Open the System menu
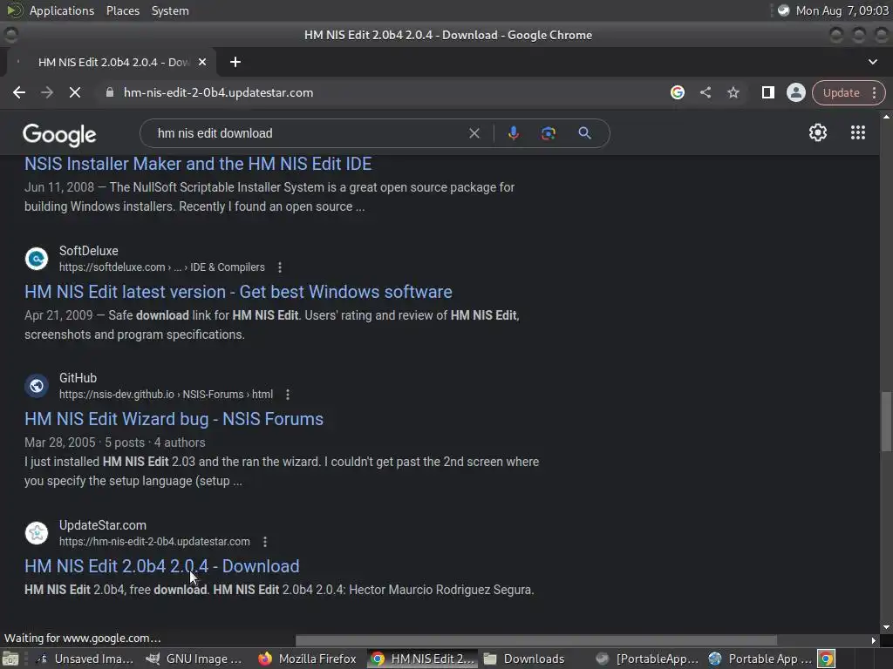Screen dimensions: 893x669 point(170,10)
